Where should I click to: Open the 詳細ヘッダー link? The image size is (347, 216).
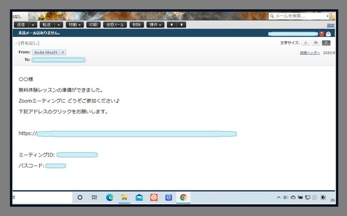[310, 53]
